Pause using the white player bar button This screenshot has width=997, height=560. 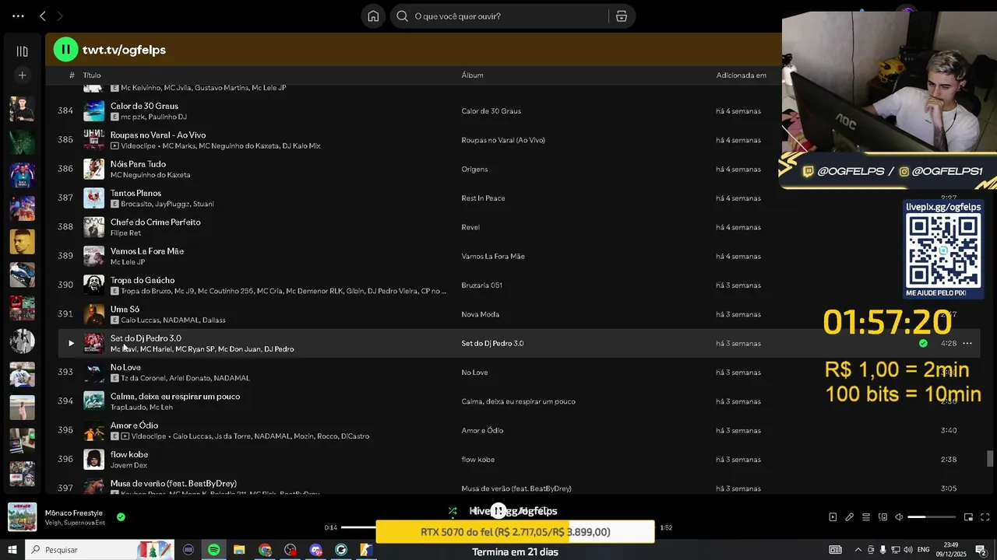coord(498,511)
